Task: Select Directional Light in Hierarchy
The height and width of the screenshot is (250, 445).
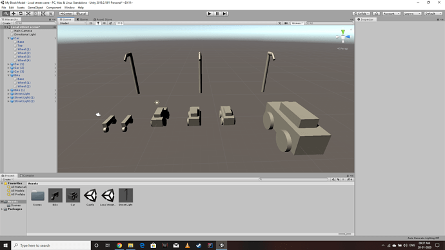Action: click(x=25, y=34)
